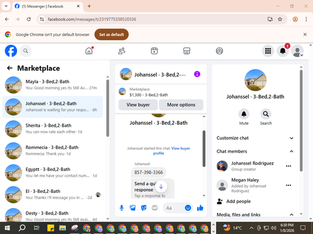
Task: Open the Friends icon
Action: [x=121, y=51]
